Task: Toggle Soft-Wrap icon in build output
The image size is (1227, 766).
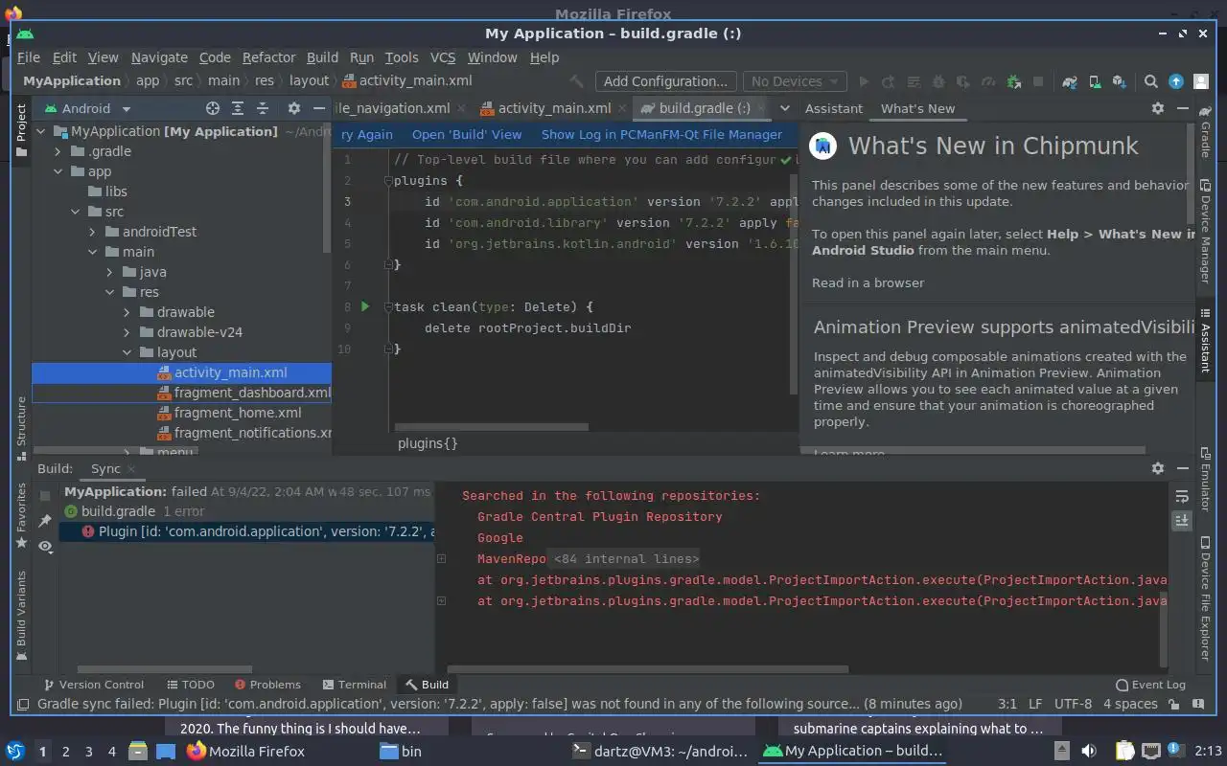Action: [x=1182, y=496]
